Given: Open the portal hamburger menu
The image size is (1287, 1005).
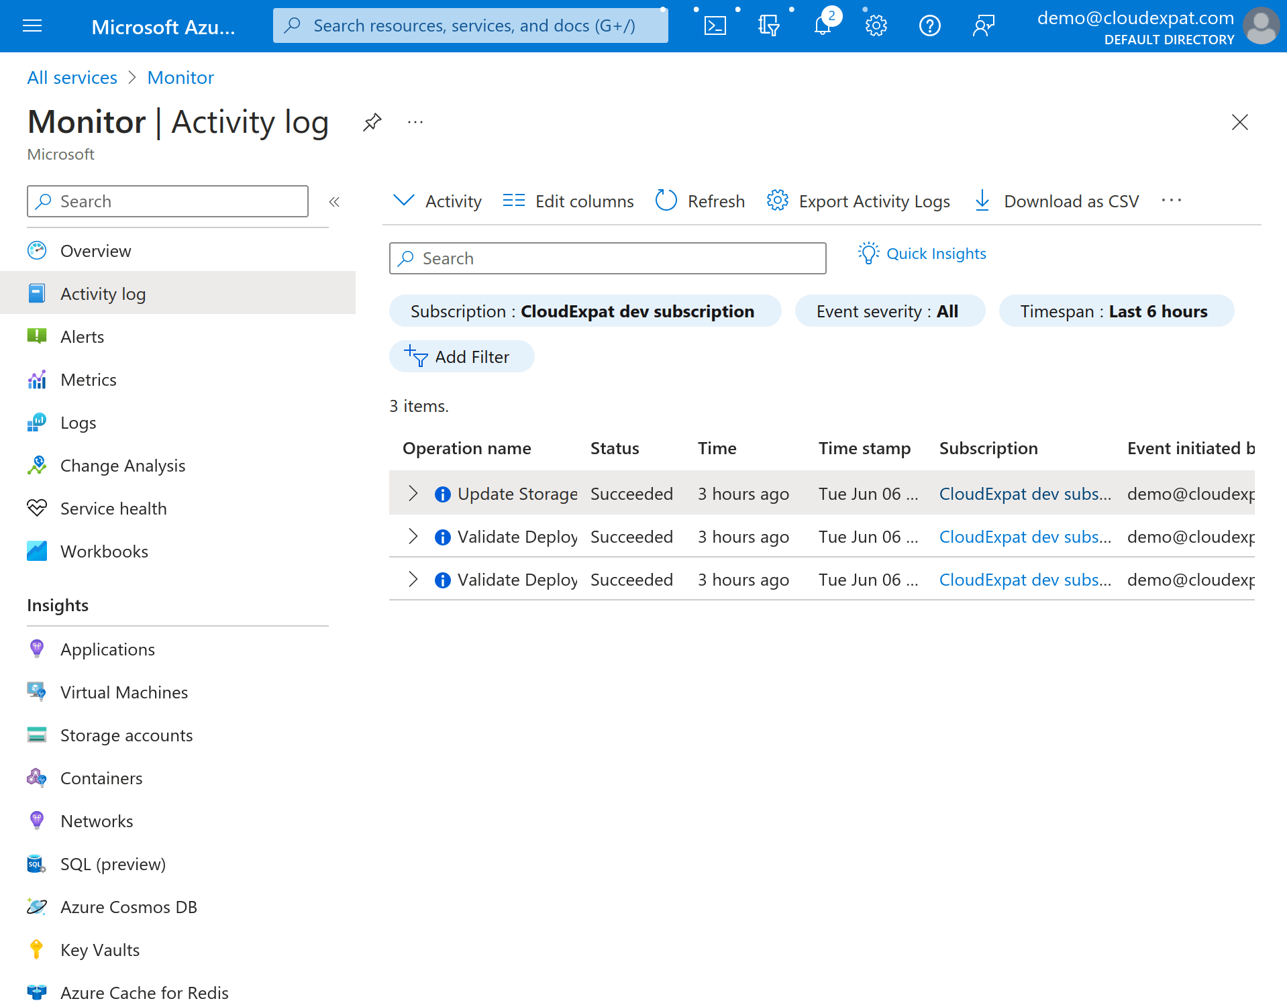Looking at the screenshot, I should [x=32, y=26].
